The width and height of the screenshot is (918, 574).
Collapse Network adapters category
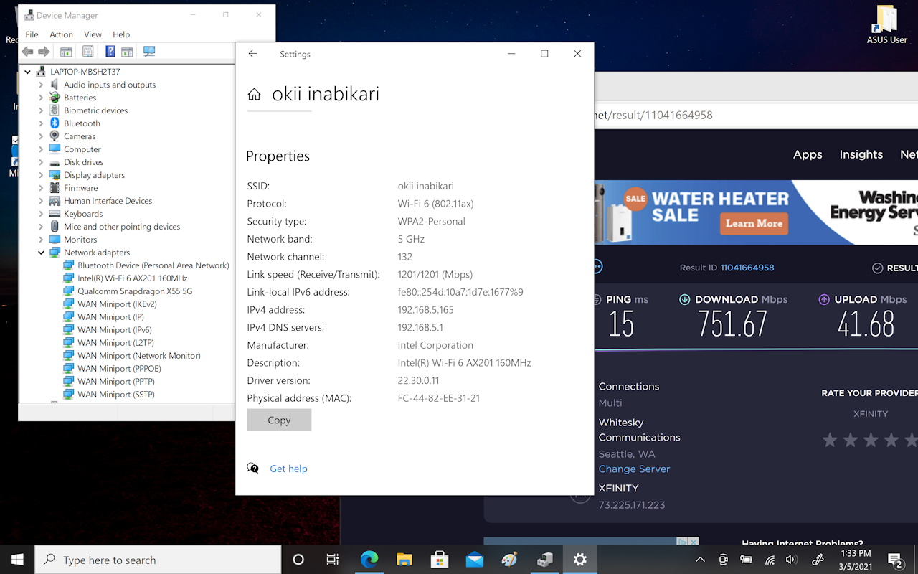click(41, 253)
